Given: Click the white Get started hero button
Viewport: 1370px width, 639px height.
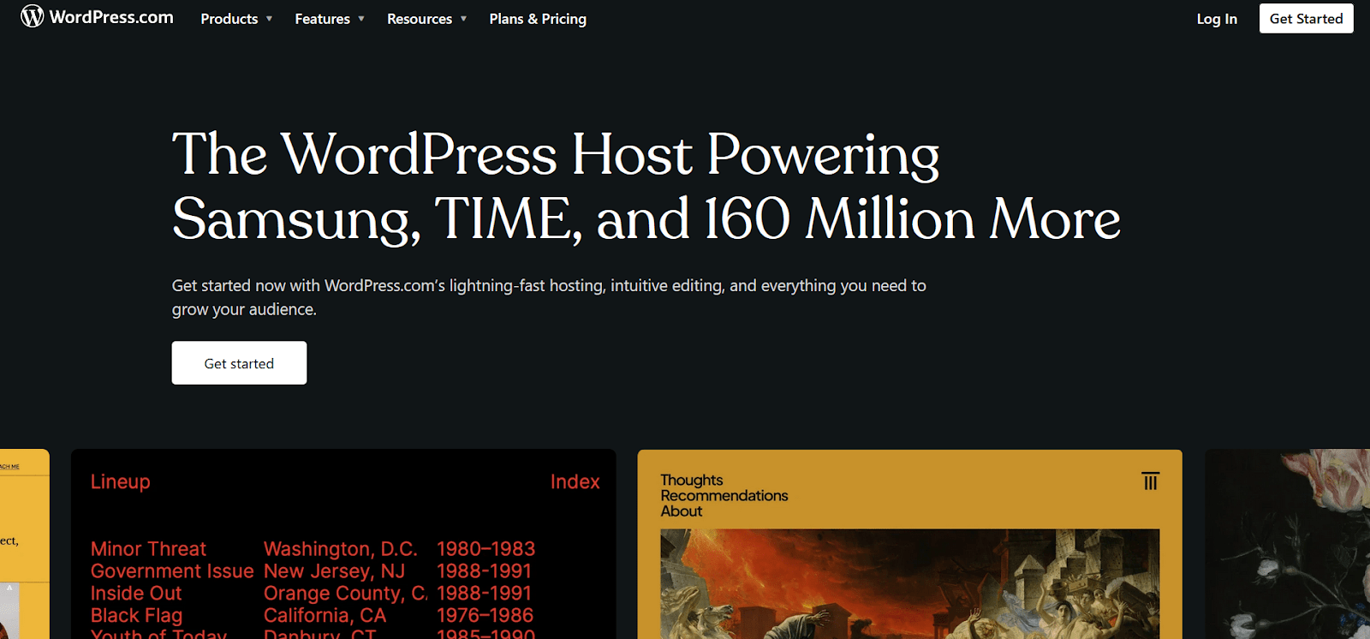Looking at the screenshot, I should pos(239,363).
